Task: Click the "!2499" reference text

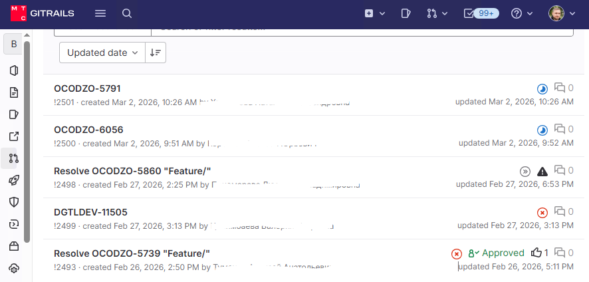Action: (64, 226)
